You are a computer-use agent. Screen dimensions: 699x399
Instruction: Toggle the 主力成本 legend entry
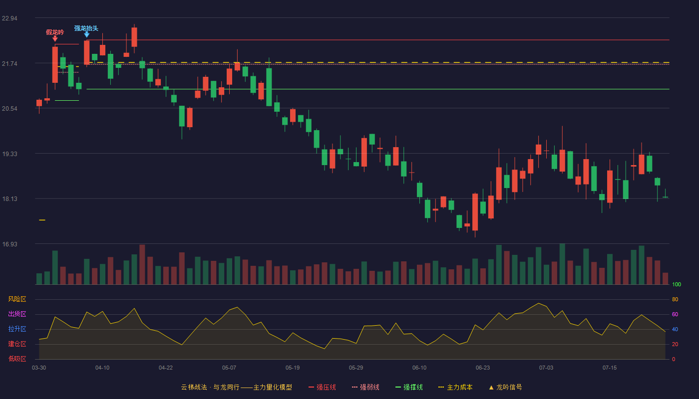tap(455, 387)
